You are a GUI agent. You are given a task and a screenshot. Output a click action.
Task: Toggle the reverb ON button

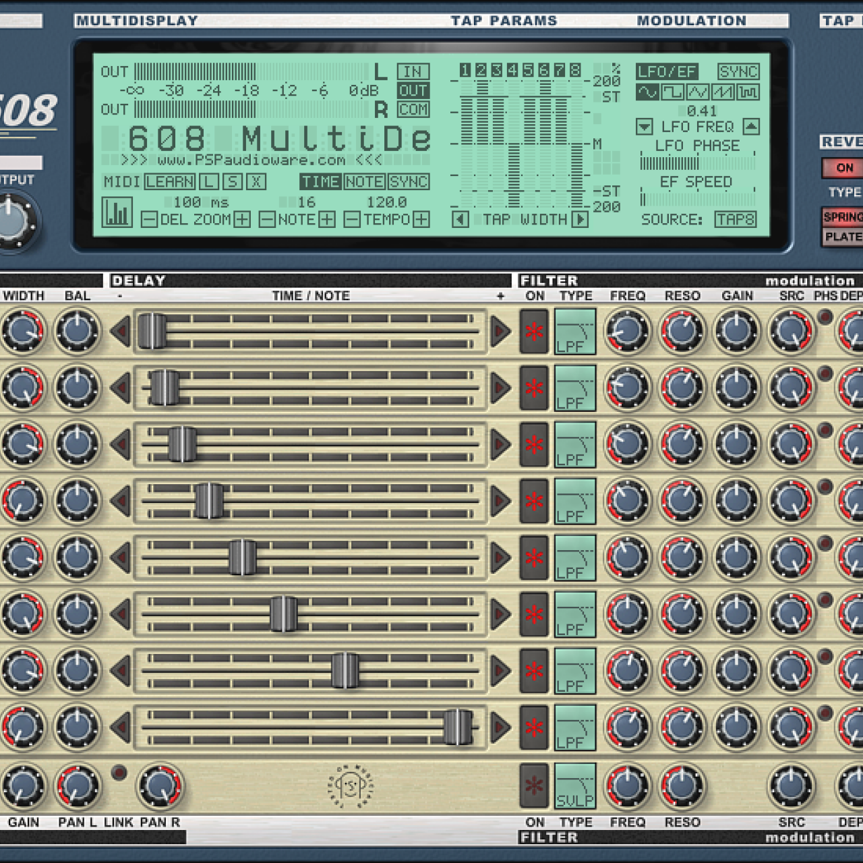coord(843,168)
